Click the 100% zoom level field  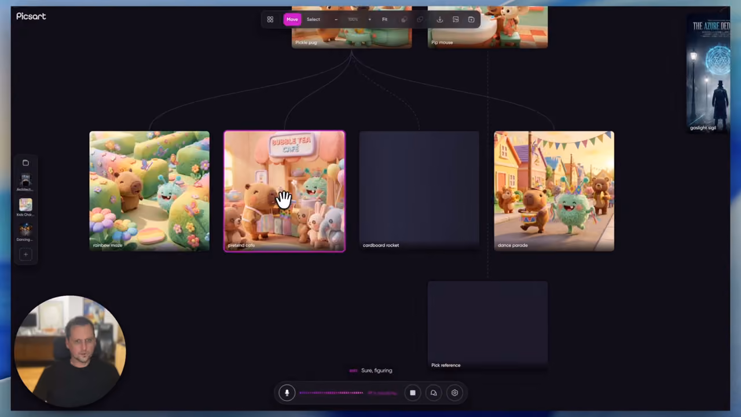click(353, 20)
